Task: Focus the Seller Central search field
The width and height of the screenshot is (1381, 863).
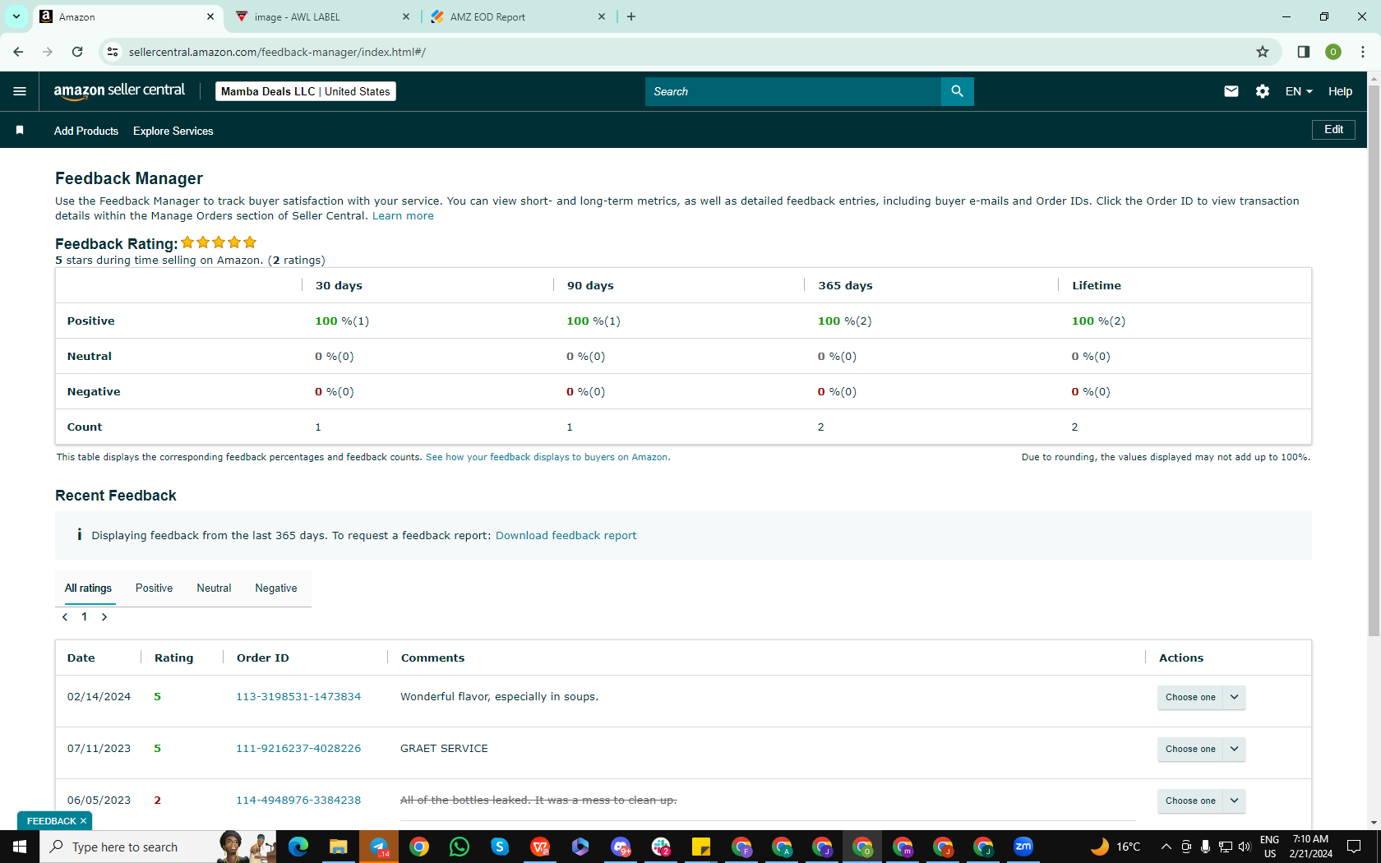Action: 793,91
